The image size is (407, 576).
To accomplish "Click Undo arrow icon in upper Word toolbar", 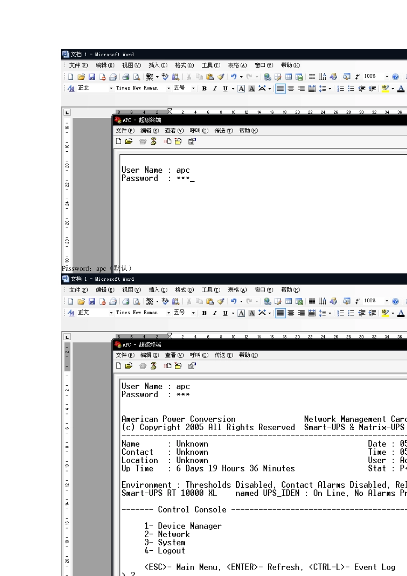I will [x=233, y=77].
